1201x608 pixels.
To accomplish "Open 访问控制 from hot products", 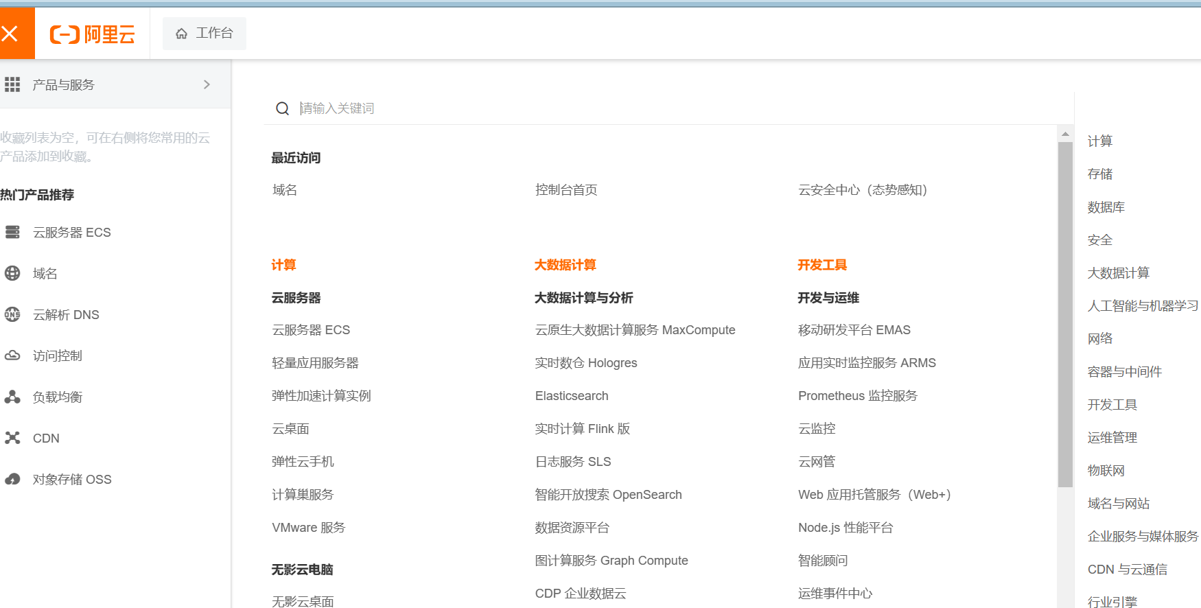I will tap(58, 356).
